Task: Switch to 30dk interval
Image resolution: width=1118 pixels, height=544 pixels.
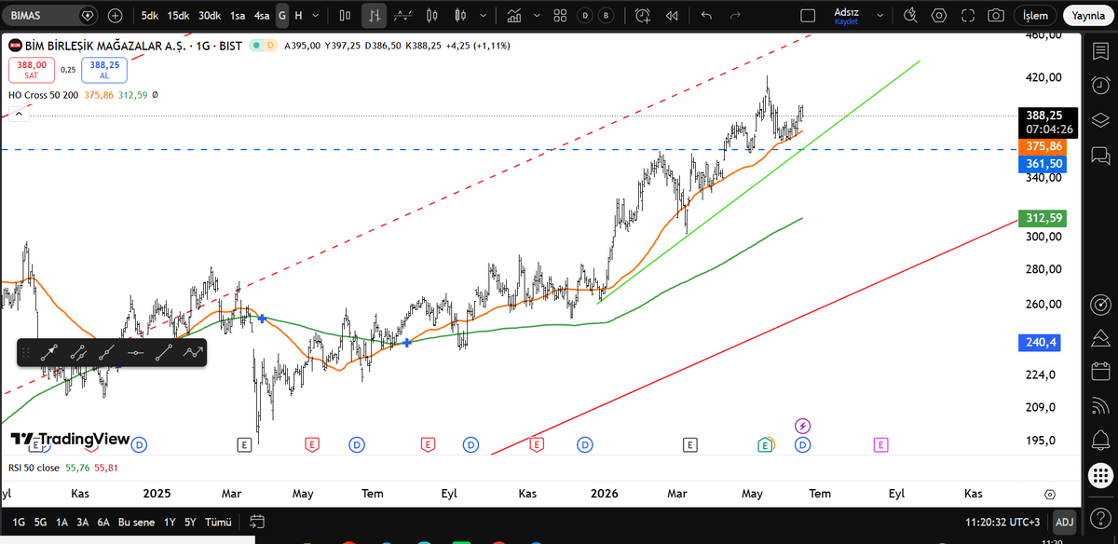Action: (x=209, y=16)
